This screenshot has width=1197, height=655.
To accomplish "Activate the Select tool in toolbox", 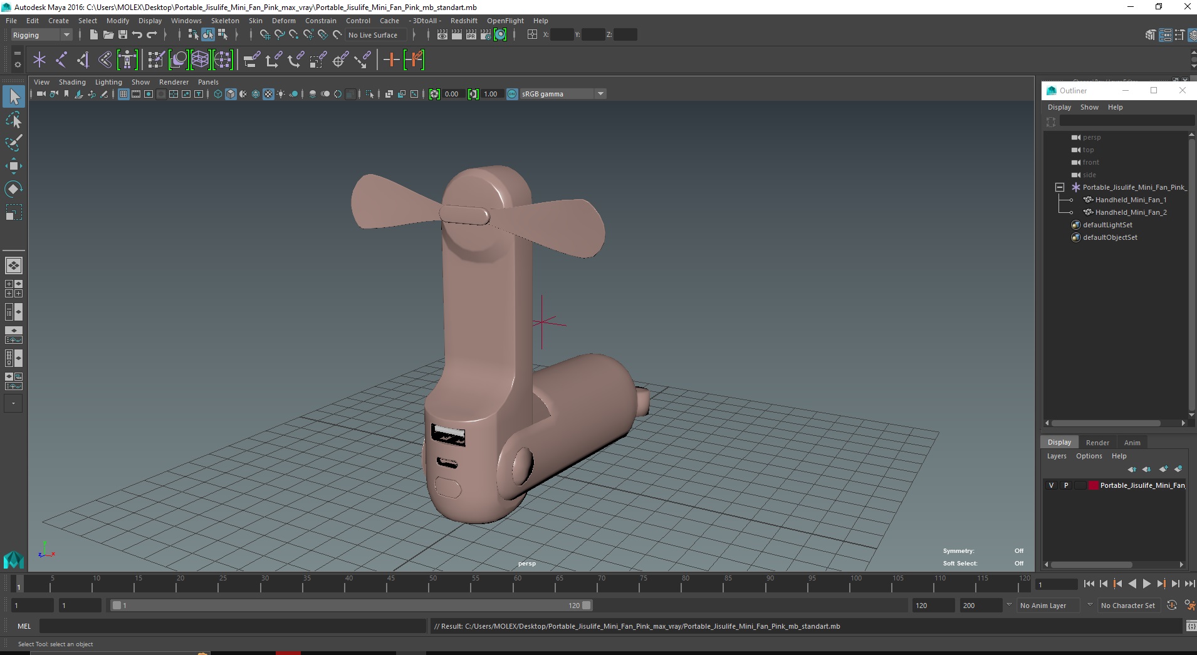I will pos(14,96).
